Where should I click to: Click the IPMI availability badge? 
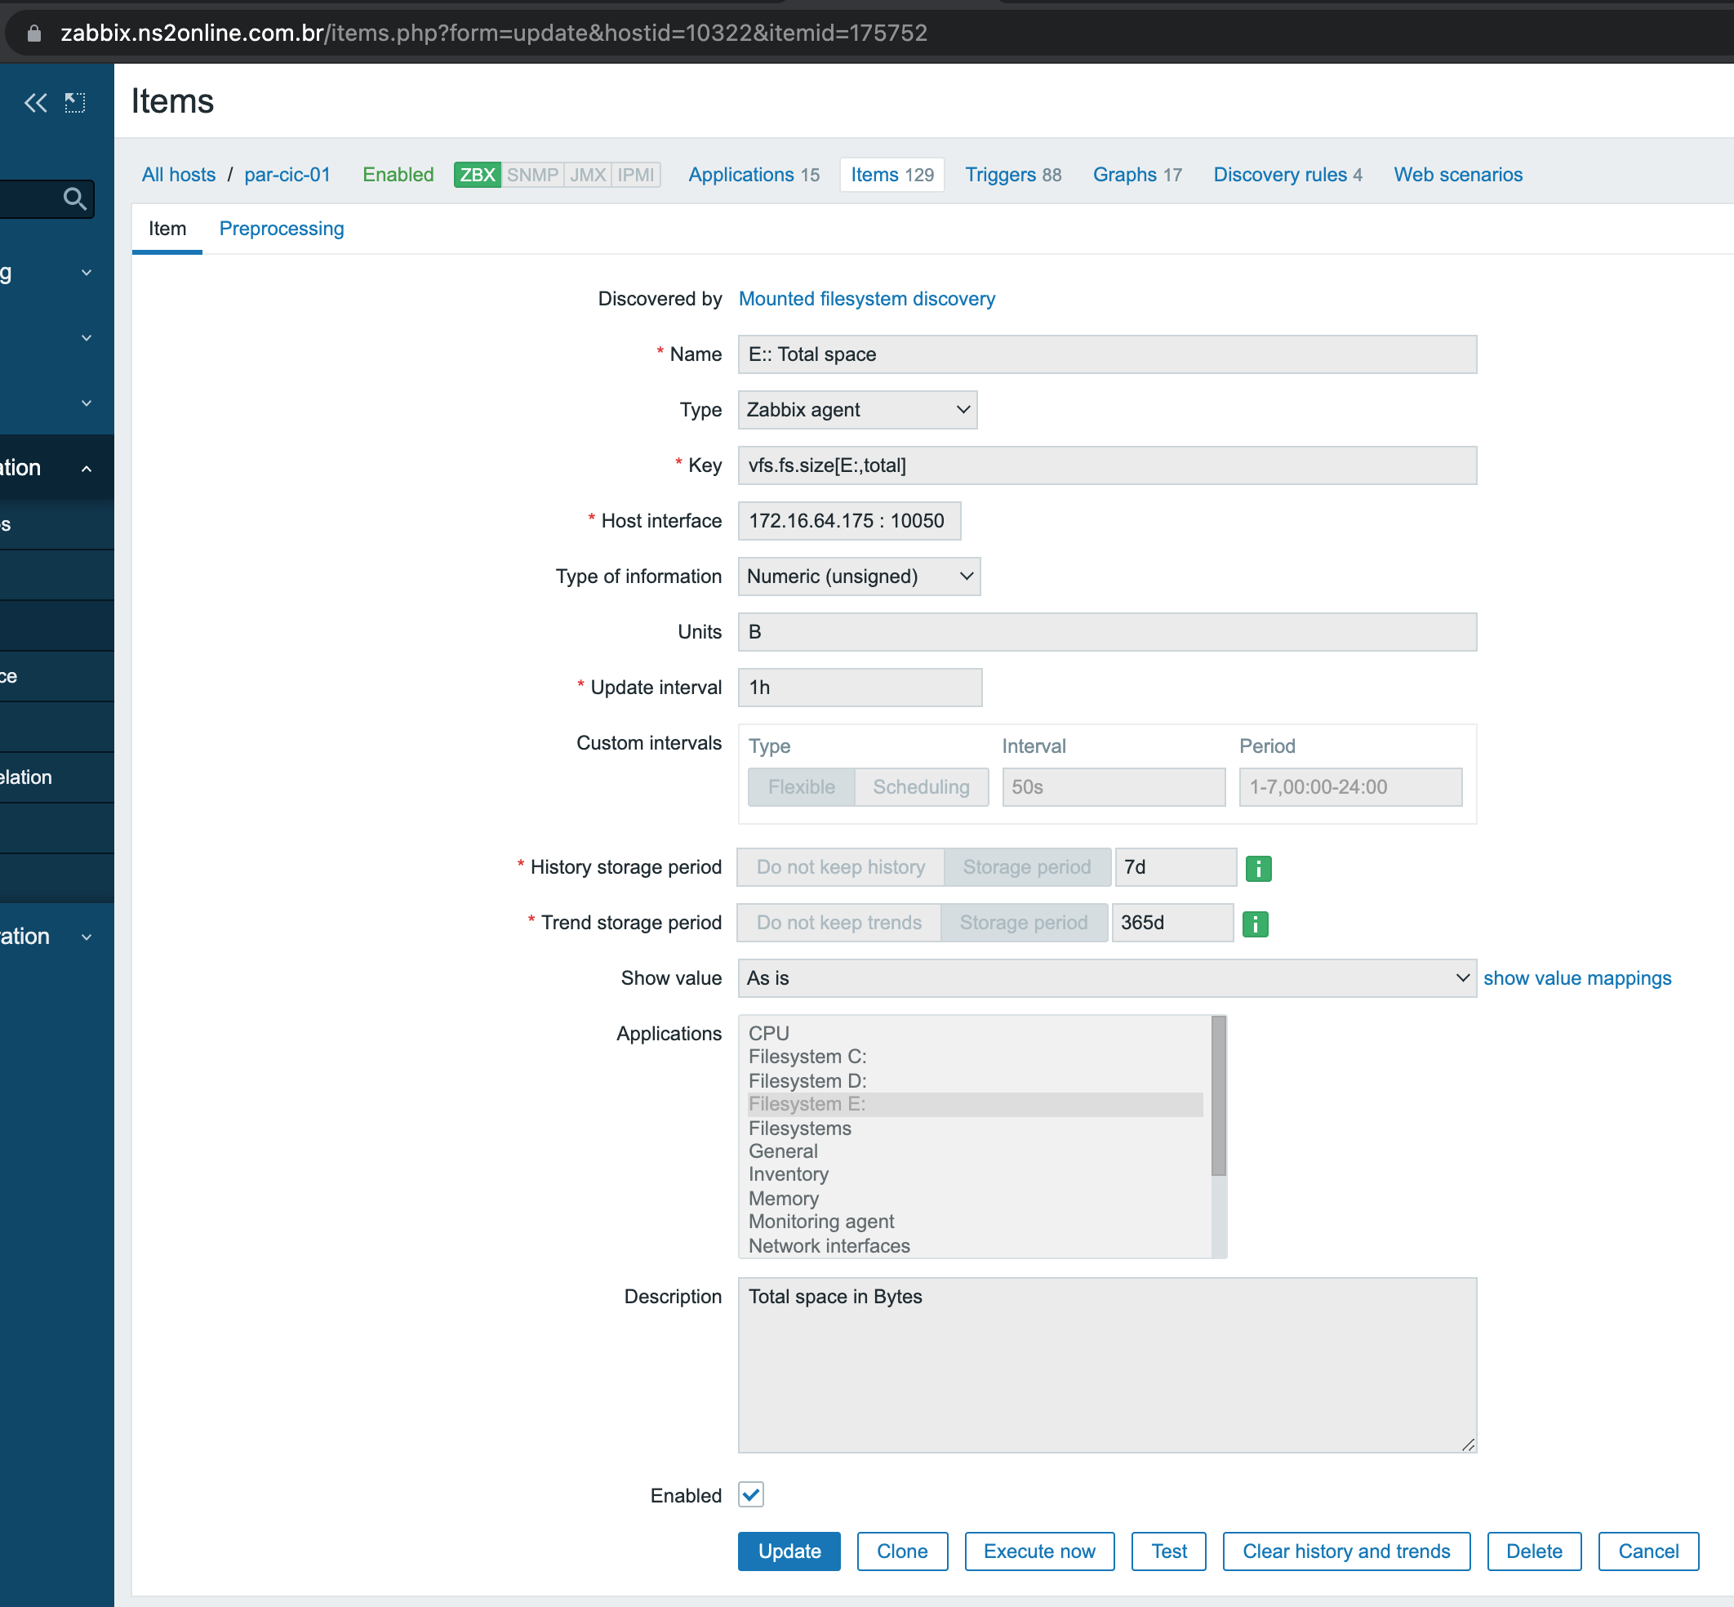click(635, 175)
